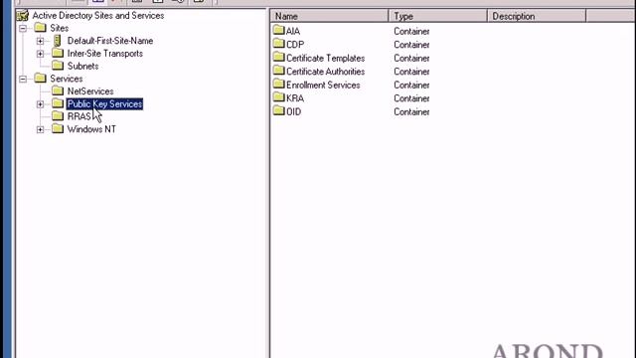Select Inter-Site Transports in the tree
This screenshot has width=636, height=358.
point(105,53)
